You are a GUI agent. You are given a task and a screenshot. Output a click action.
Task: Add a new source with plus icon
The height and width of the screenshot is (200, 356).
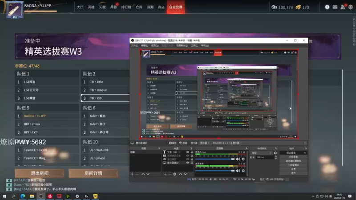(x=165, y=174)
